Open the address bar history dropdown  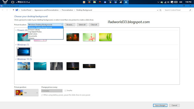[x=158, y=10]
